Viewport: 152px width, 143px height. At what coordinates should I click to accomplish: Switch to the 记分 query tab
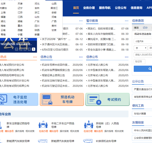(145, 28)
